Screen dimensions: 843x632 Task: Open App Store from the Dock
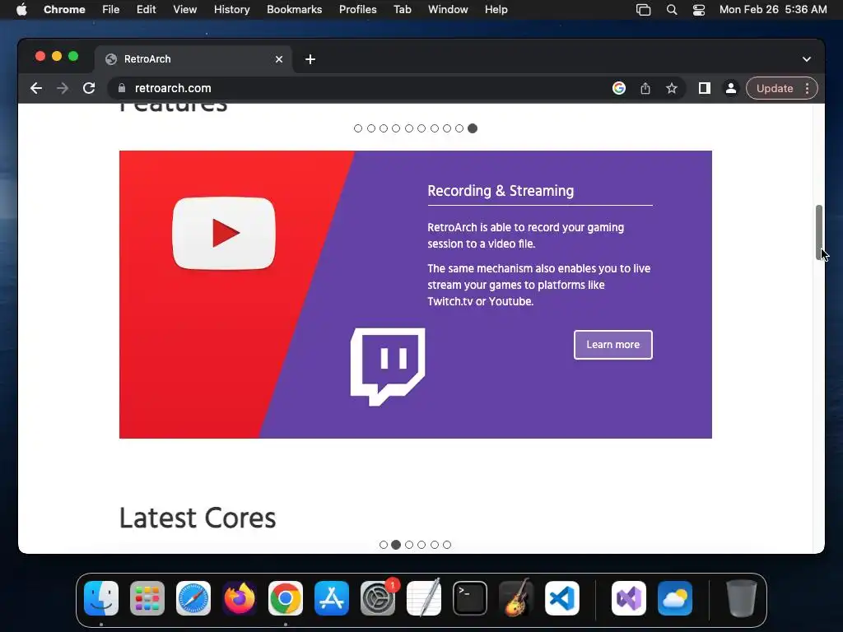pos(332,598)
